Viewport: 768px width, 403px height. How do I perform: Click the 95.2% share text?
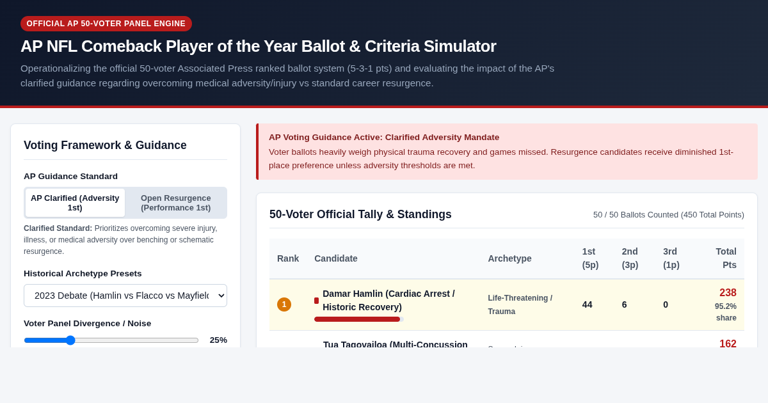pyautogui.click(x=726, y=312)
